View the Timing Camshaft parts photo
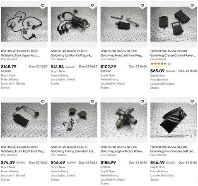The image size is (198, 186). (x=74, y=120)
